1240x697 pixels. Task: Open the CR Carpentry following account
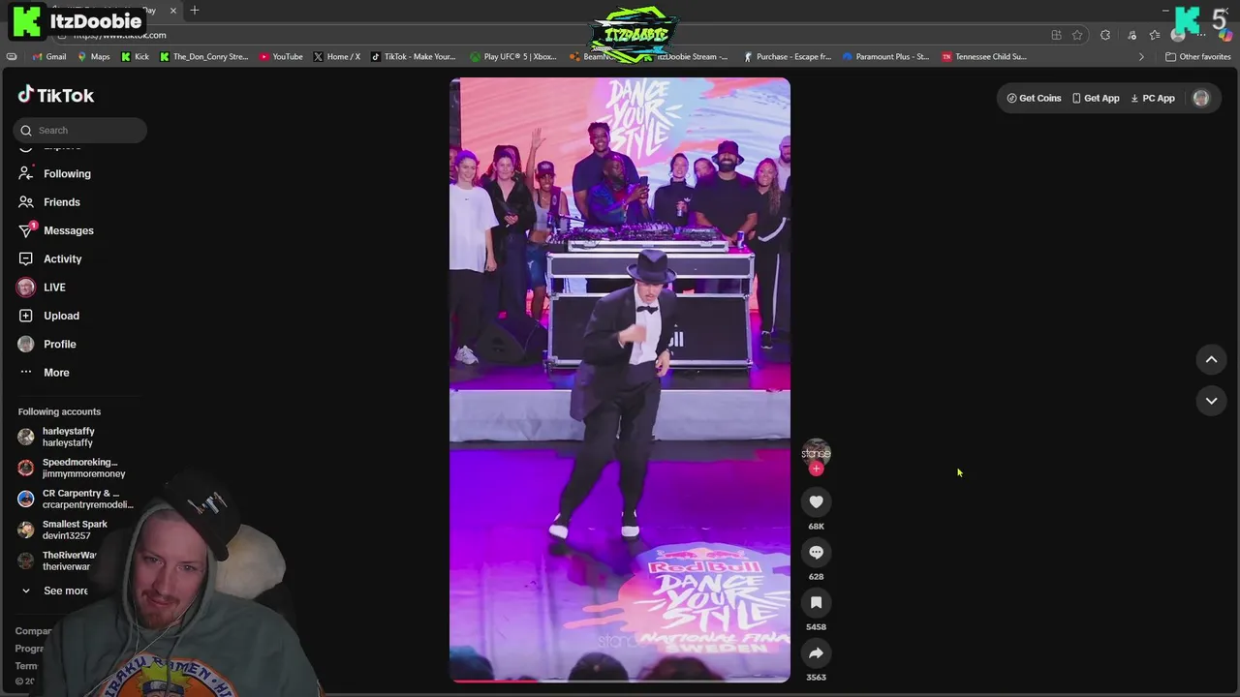[77, 499]
